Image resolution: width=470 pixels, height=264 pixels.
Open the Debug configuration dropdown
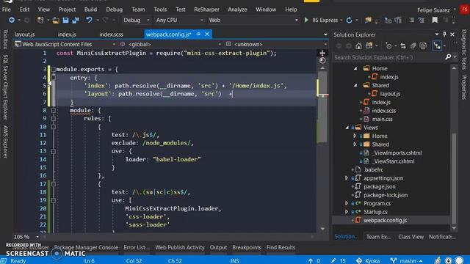tap(137, 20)
